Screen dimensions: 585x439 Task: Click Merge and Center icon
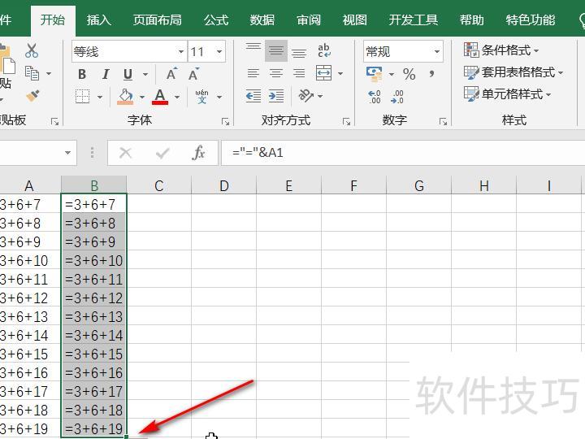point(323,73)
